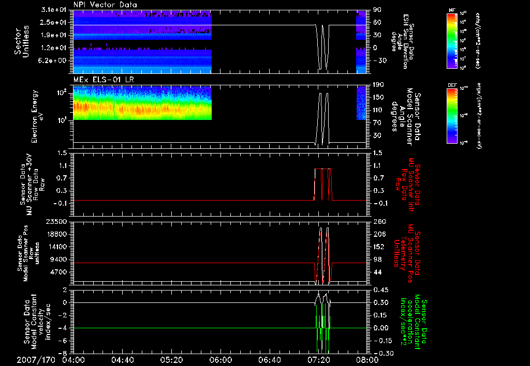The width and height of the screenshot is (530, 366).
Task: Click the 'Electron Energy eV' axis label
Action: point(37,116)
